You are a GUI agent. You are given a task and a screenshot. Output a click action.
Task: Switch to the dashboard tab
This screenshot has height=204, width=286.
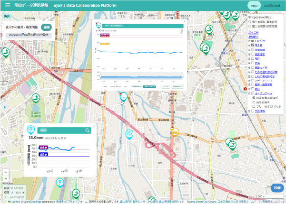tap(272, 5)
